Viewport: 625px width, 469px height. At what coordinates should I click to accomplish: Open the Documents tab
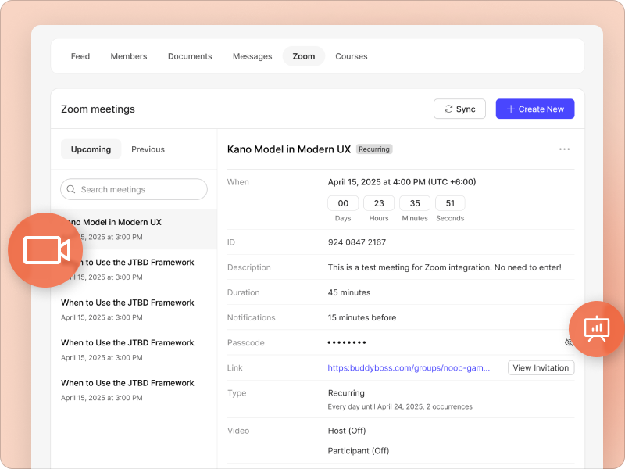[190, 56]
